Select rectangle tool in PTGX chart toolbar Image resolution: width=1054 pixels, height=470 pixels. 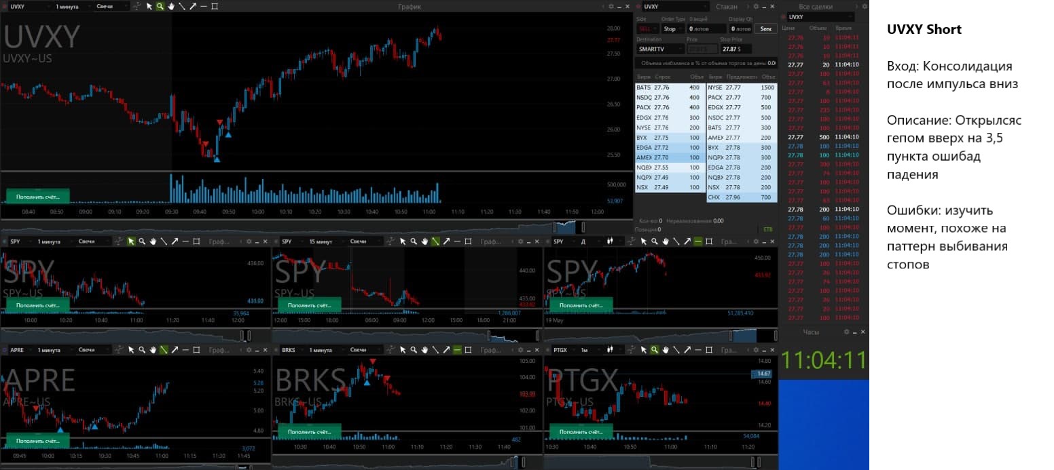709,349
